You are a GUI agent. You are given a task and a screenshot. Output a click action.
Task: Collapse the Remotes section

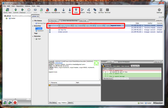pos(33,36)
